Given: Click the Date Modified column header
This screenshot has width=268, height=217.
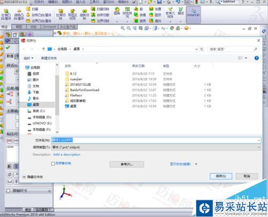Looking at the screenshot, I should (x=138, y=66).
